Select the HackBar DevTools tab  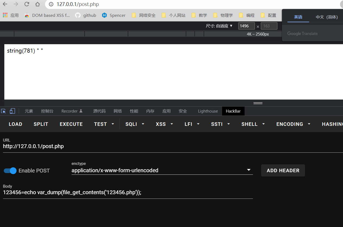[233, 111]
